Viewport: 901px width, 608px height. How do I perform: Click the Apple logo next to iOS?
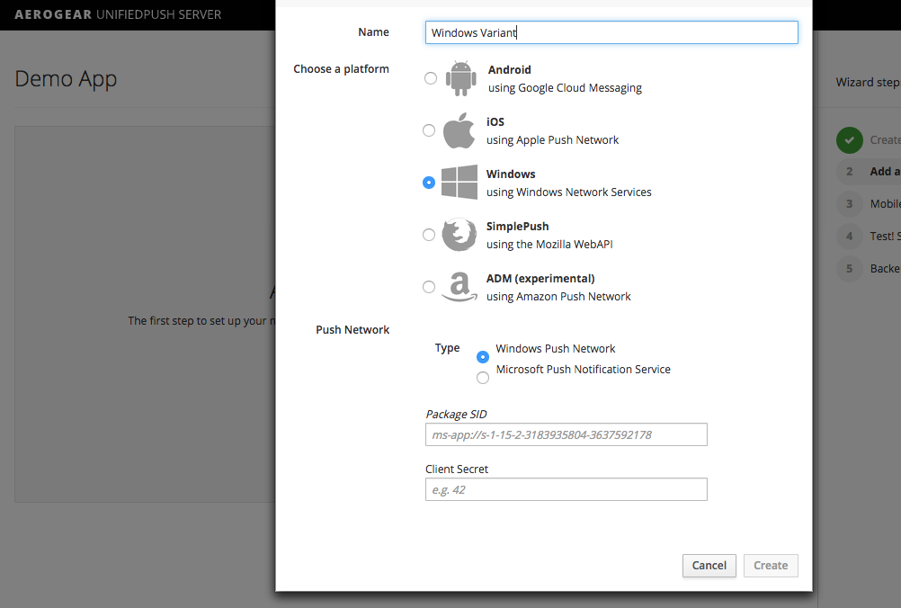pos(459,130)
